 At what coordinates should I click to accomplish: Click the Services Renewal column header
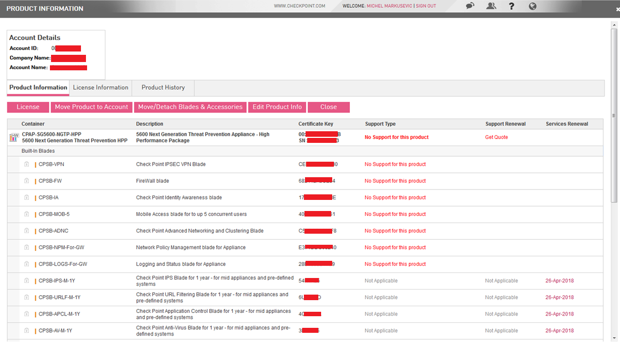tap(567, 124)
